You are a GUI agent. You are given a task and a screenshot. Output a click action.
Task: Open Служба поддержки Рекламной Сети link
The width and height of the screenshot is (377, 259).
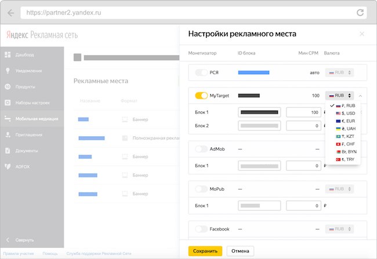coord(99,254)
